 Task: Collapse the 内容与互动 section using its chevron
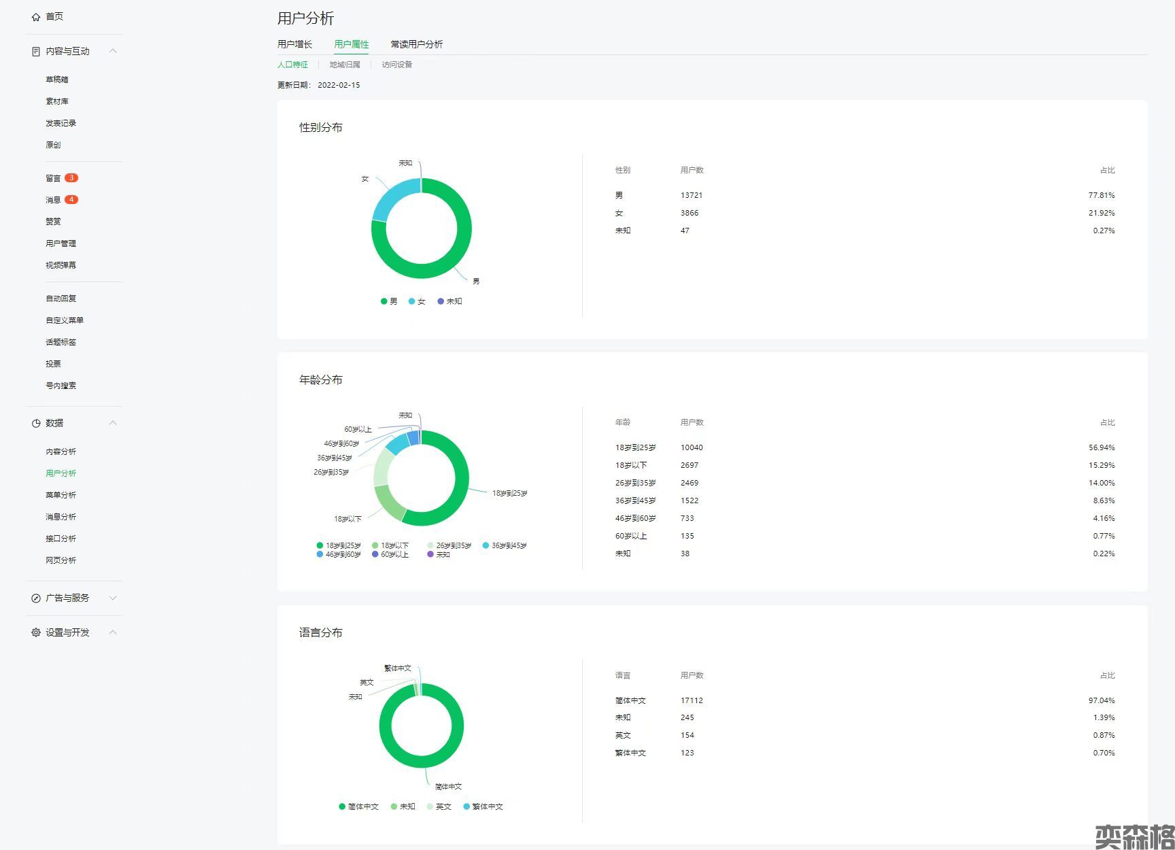pos(113,51)
